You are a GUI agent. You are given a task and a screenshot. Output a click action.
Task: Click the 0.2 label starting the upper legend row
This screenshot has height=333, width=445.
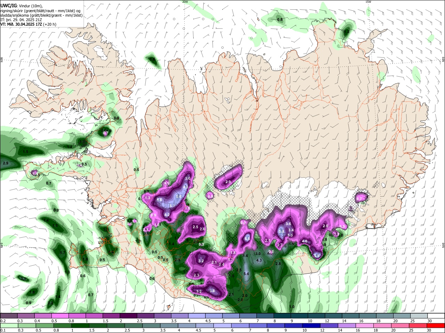2,321
